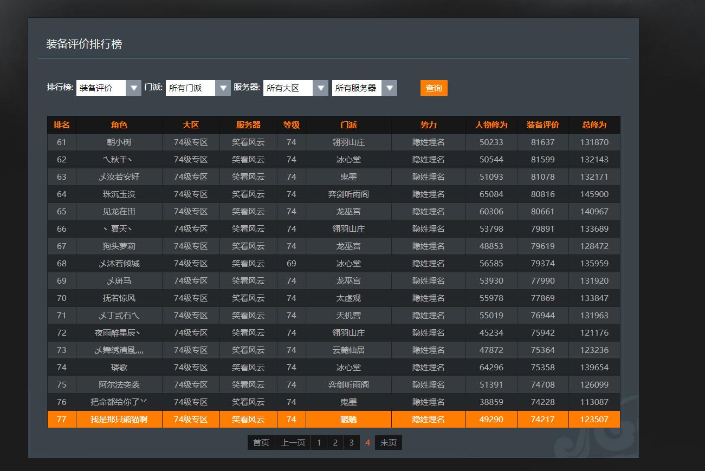
Task: Click character cultivation 64296
Action: [491, 368]
